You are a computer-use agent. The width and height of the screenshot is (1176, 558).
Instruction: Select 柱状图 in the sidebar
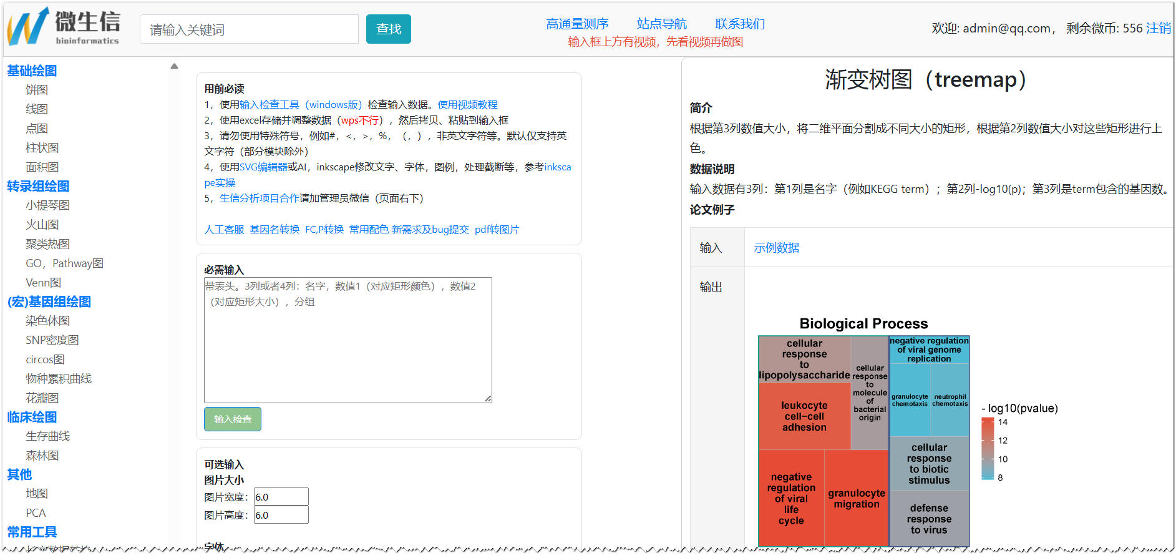[42, 148]
